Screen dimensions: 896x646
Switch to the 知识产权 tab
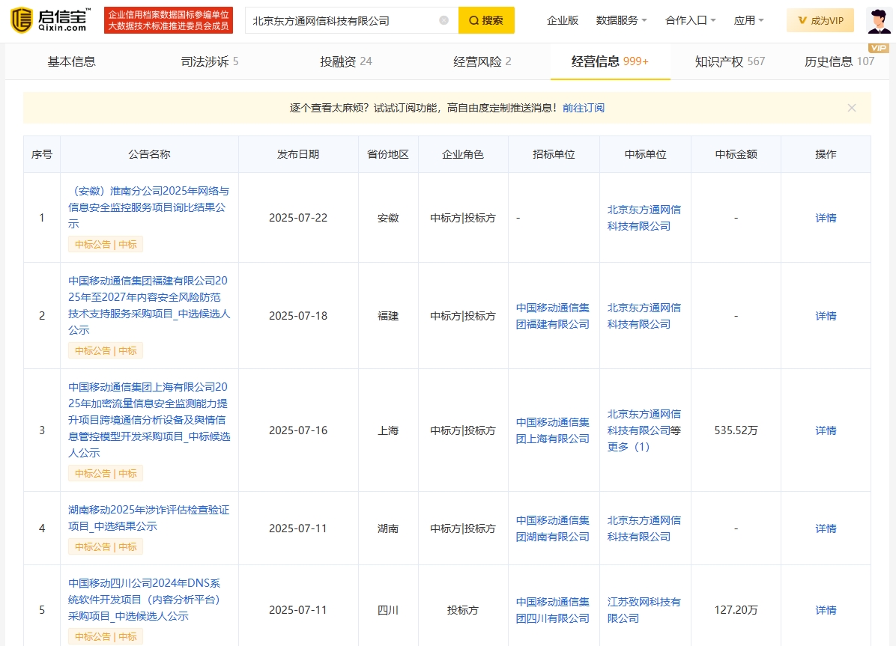pos(730,61)
